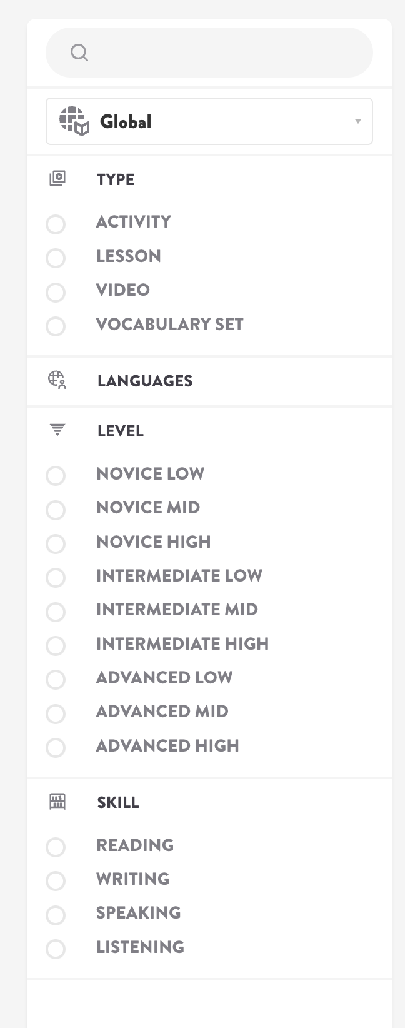The image size is (405, 1028).
Task: Click the Skill section icon
Action: tap(57, 802)
